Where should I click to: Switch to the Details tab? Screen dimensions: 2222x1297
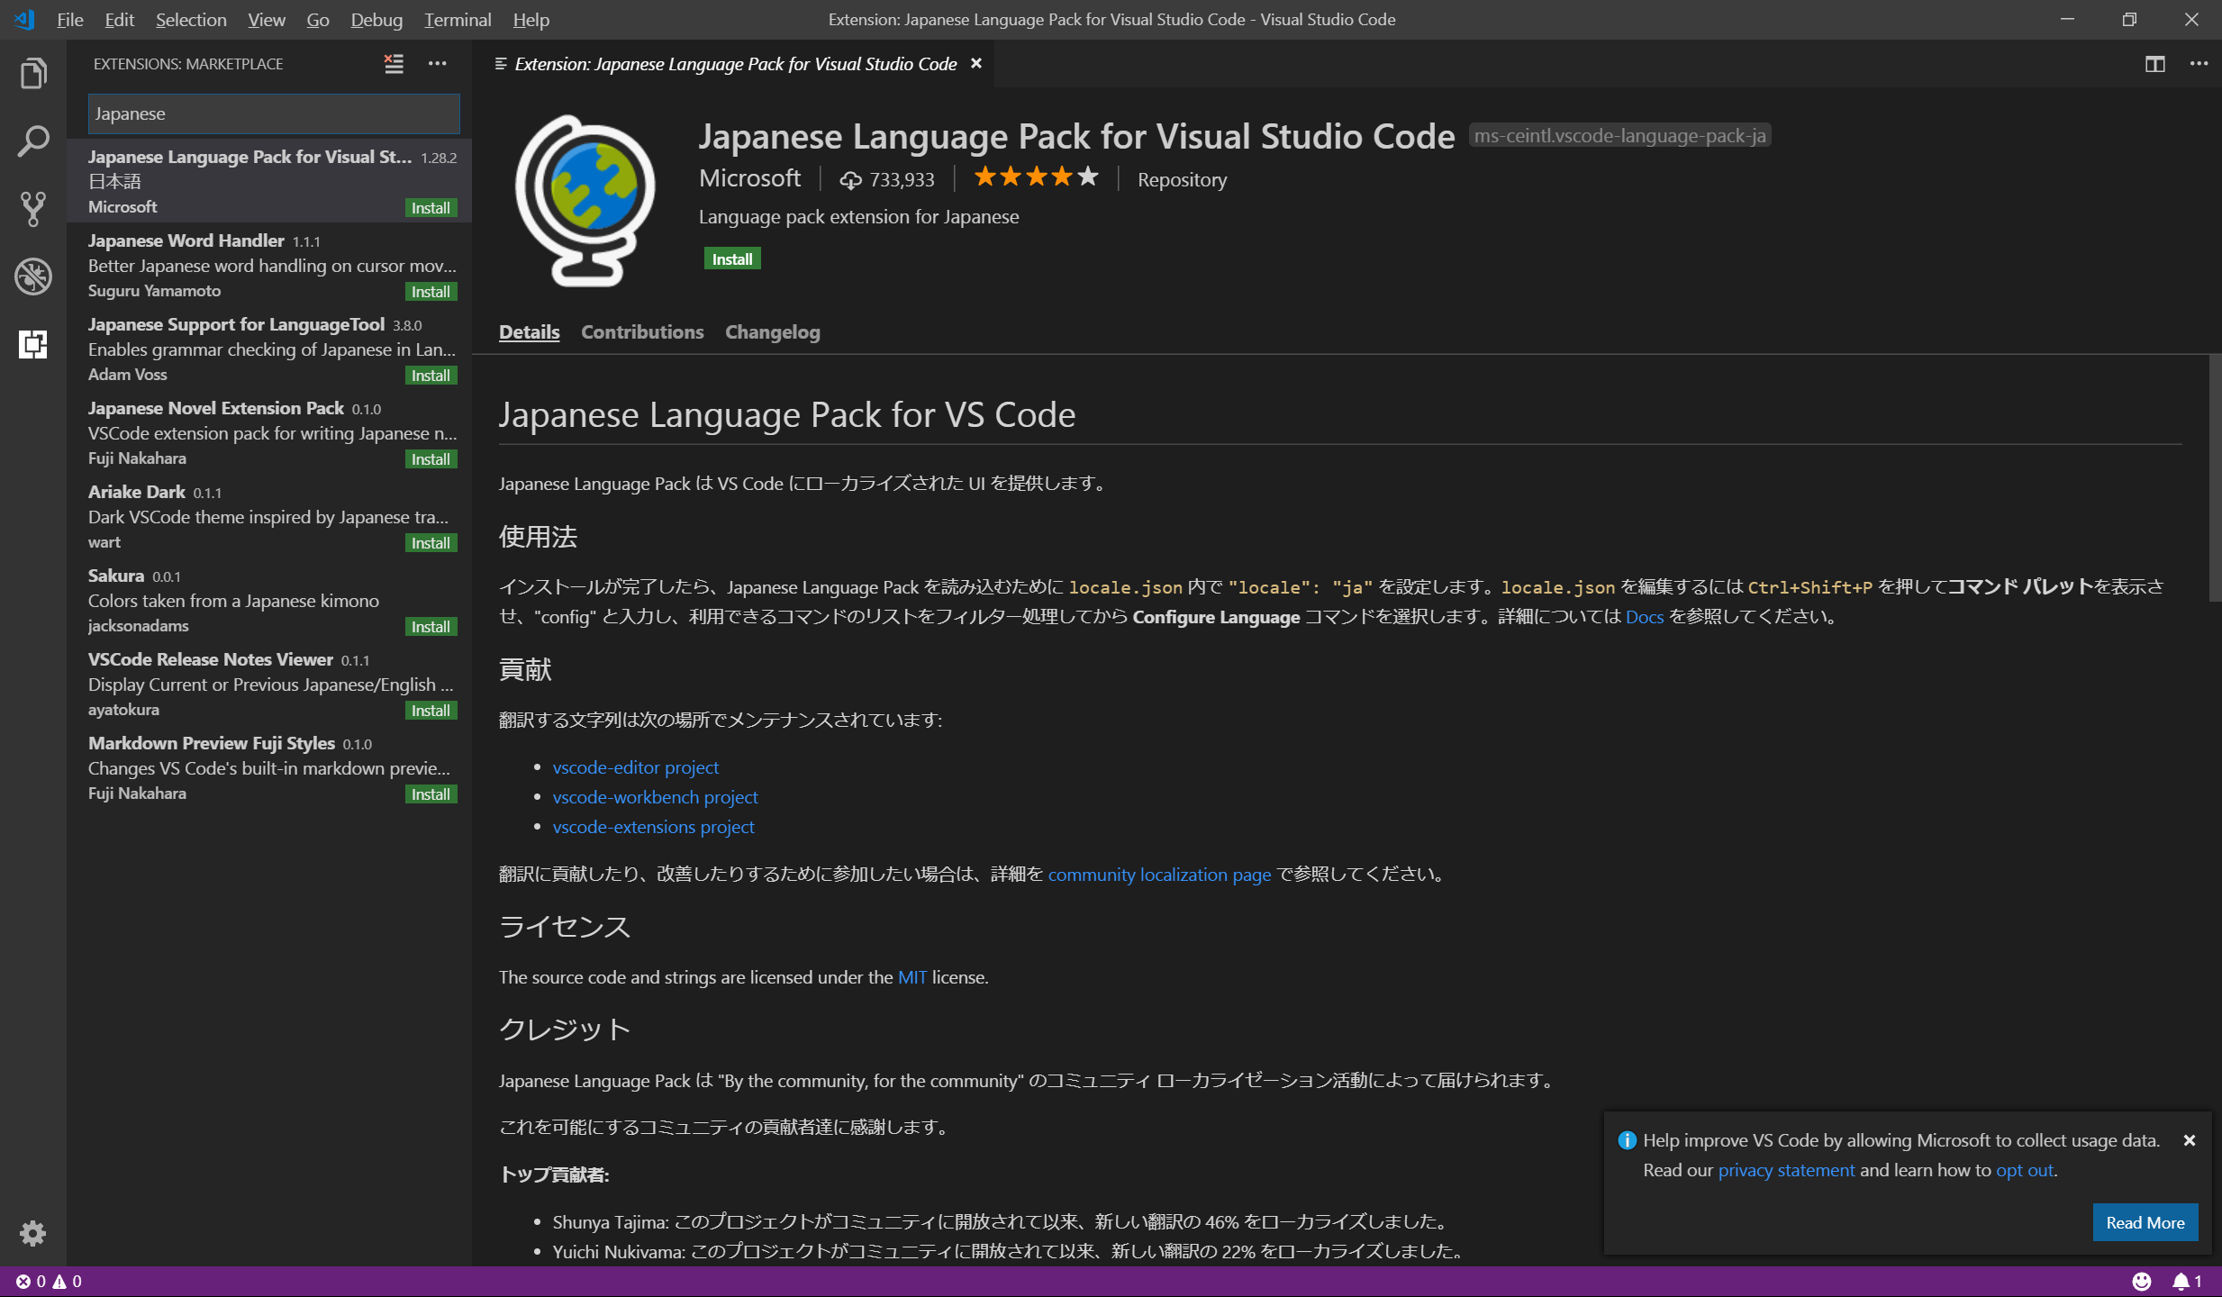pyautogui.click(x=530, y=331)
